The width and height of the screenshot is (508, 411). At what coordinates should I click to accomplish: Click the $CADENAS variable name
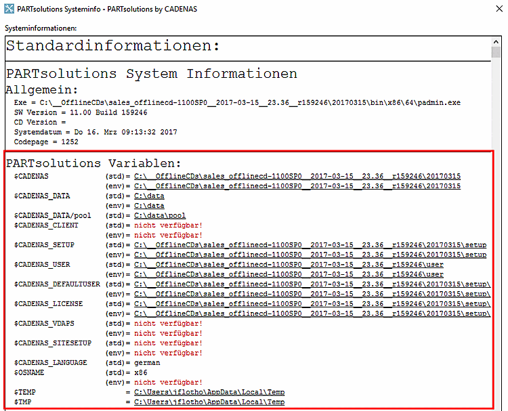(31, 176)
